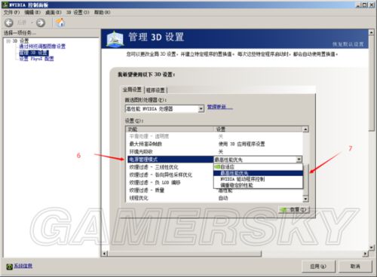Toggle the 电源管理模式 dropdown arrow

(299, 160)
